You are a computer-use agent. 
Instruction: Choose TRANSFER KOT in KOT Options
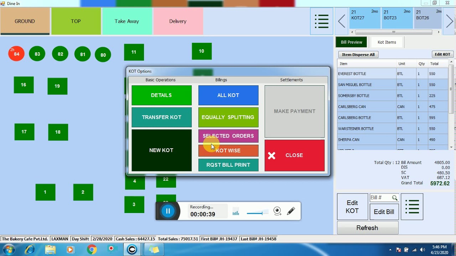click(161, 117)
